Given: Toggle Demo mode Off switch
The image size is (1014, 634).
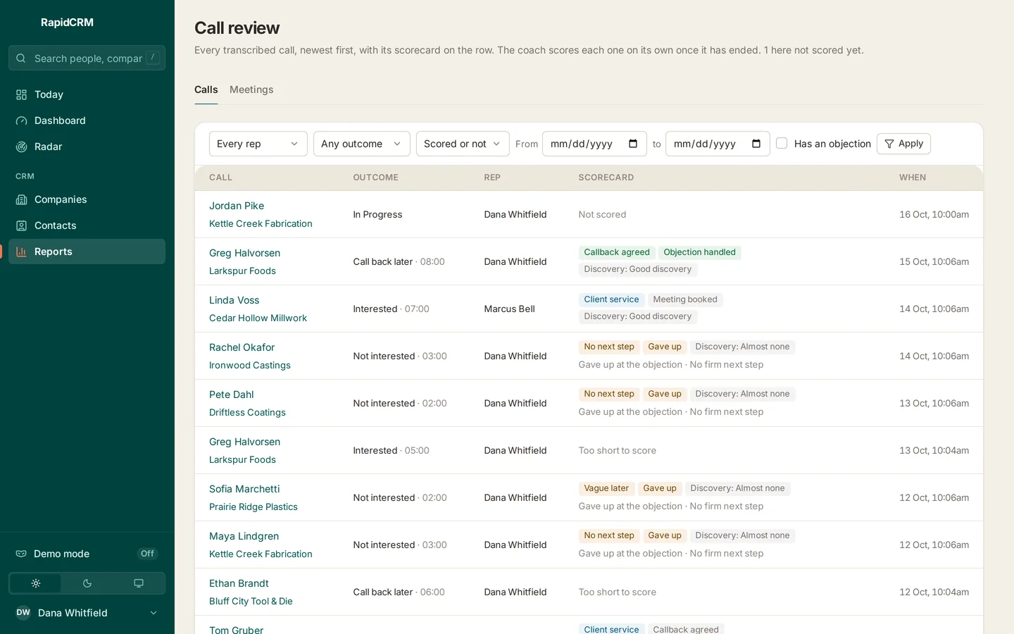Looking at the screenshot, I should pos(147,554).
